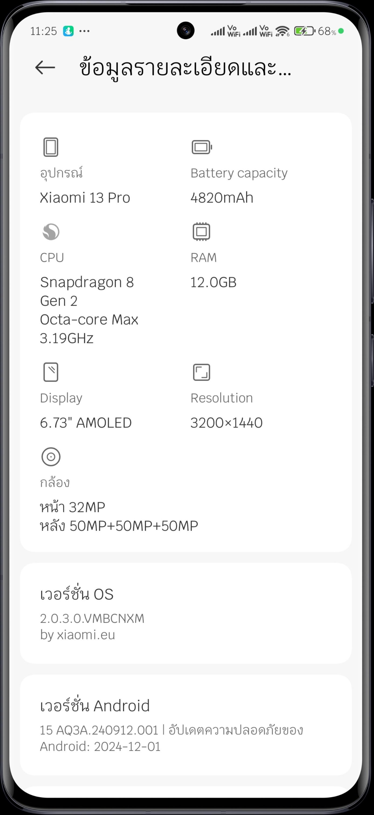Tap the back arrow icon
The height and width of the screenshot is (815, 374).
pyautogui.click(x=45, y=67)
